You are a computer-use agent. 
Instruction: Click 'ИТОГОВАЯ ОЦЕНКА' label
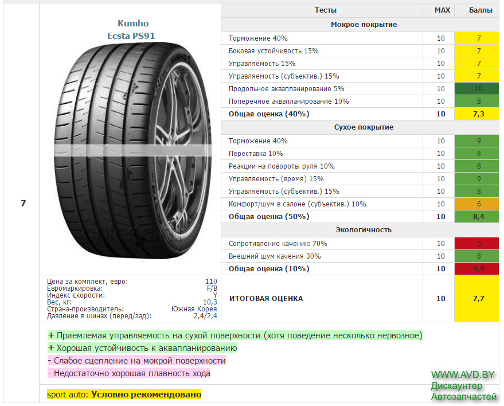[x=266, y=299]
